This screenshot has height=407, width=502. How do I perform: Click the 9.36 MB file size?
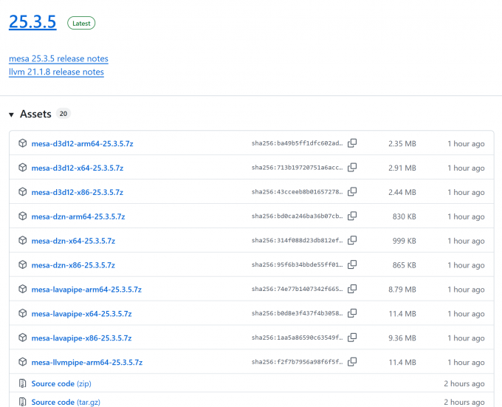[402, 338]
